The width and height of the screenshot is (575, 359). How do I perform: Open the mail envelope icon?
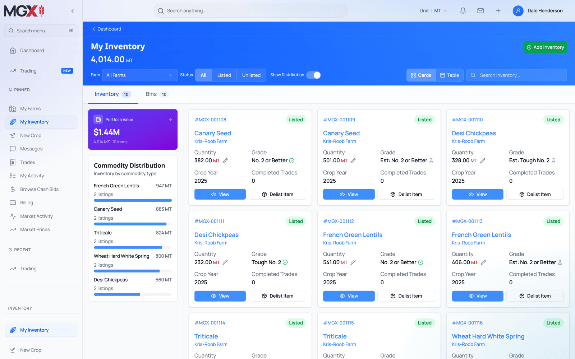(480, 11)
